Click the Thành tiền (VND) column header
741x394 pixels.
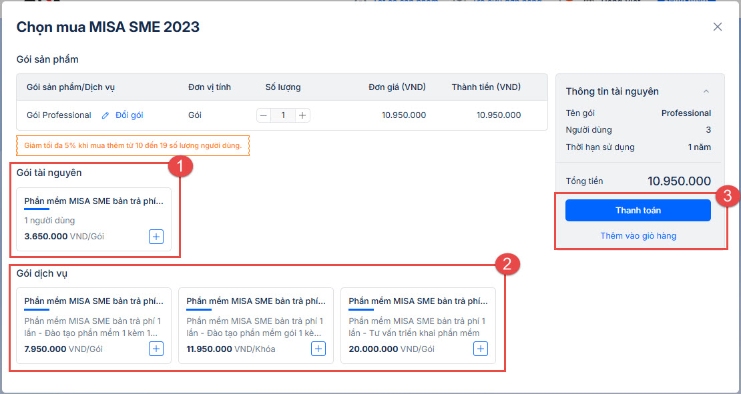click(x=486, y=87)
